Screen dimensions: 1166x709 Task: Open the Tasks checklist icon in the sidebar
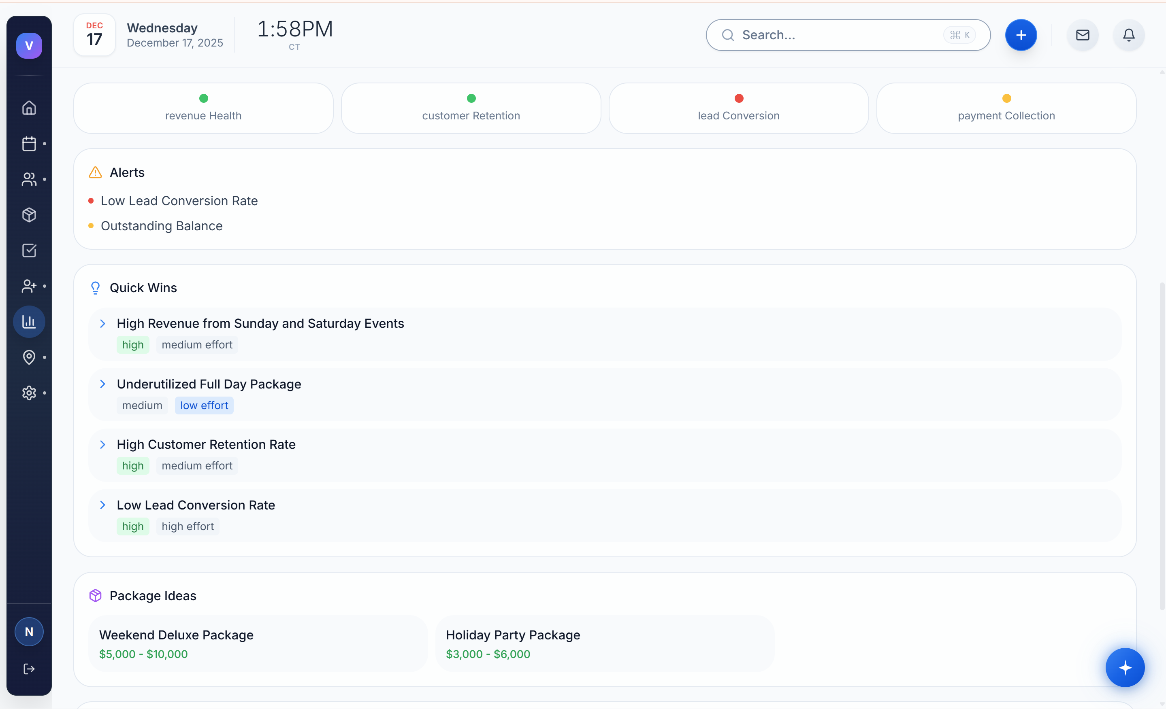coord(29,250)
